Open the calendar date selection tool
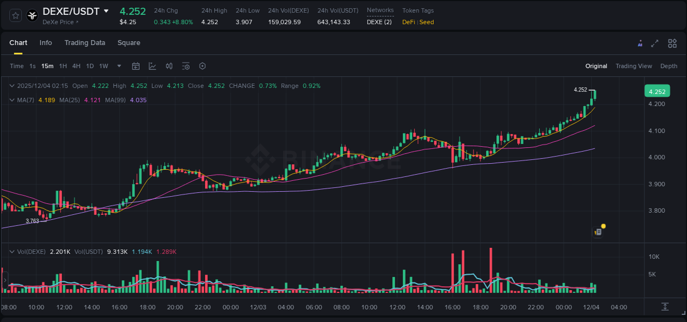The width and height of the screenshot is (687, 322). tap(136, 66)
